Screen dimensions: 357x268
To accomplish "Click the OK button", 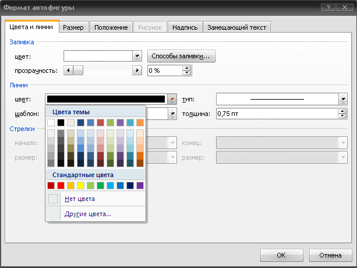I will [282, 255].
